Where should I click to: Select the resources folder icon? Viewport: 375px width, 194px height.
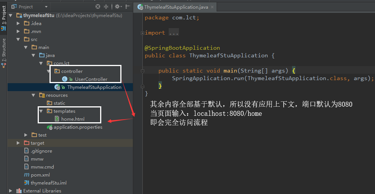click(x=42, y=95)
